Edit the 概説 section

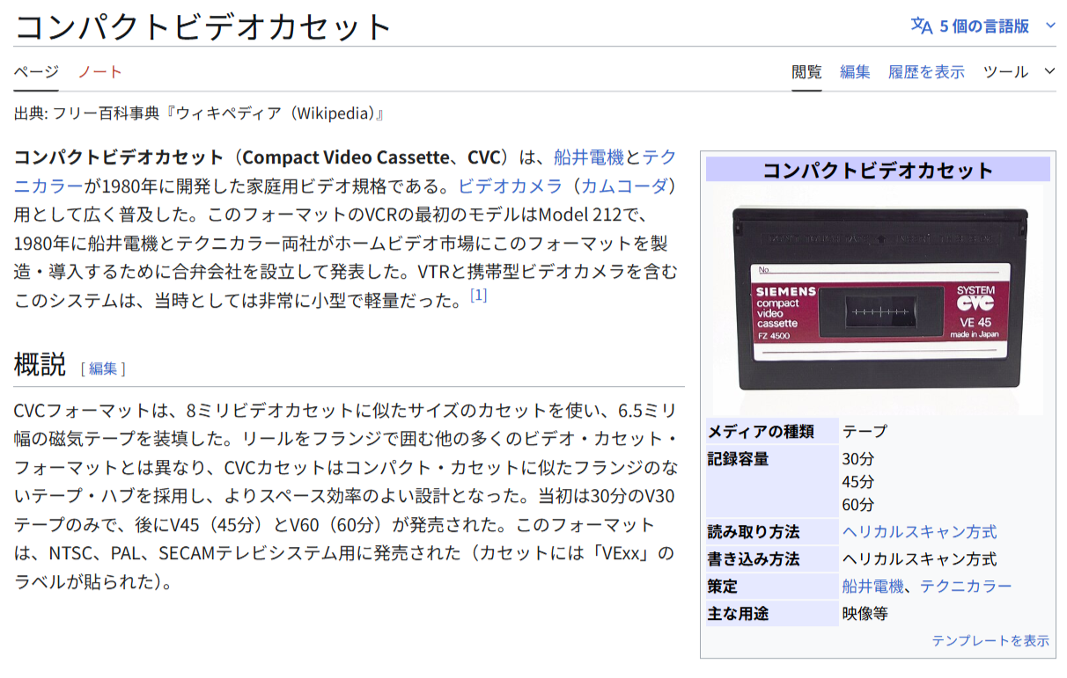(103, 368)
